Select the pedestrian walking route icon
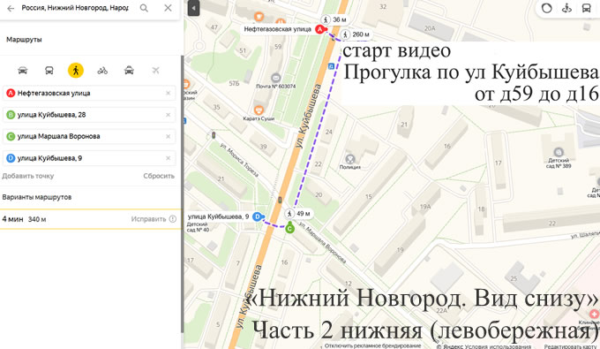The width and height of the screenshot is (600, 349). [76, 71]
